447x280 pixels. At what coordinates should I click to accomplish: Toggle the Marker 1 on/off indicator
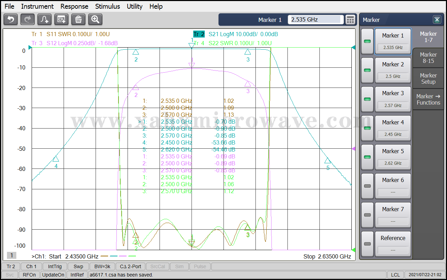click(x=367, y=41)
